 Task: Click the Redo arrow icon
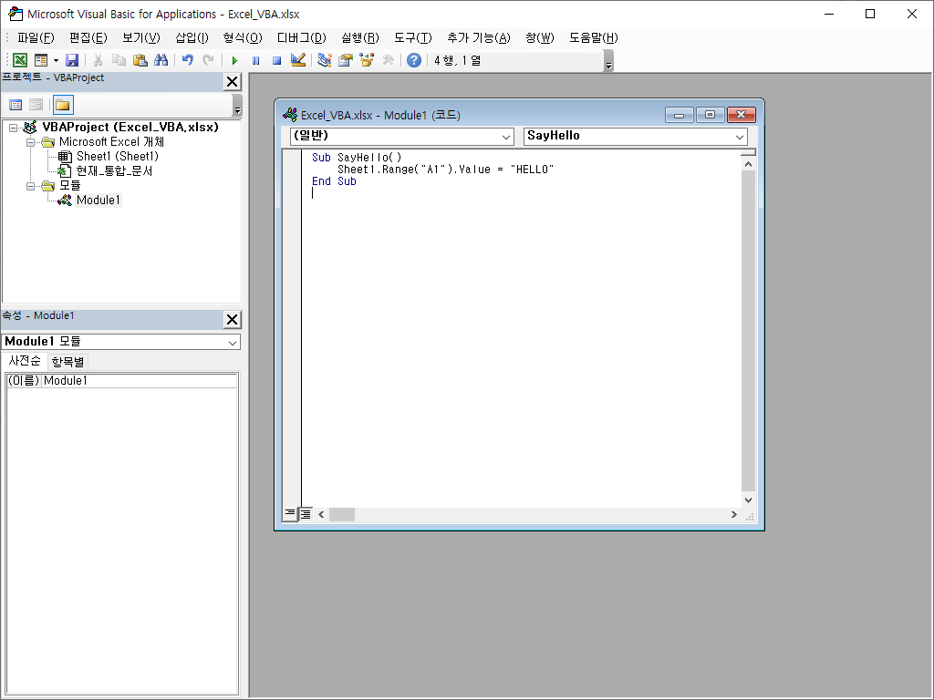coord(208,60)
